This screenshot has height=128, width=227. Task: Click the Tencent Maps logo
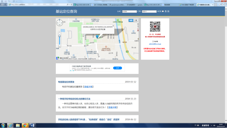[62, 58]
